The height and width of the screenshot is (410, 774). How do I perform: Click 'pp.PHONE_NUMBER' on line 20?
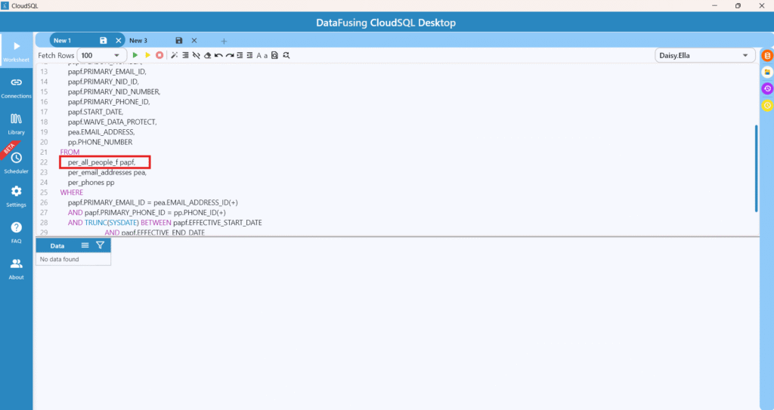click(101, 142)
